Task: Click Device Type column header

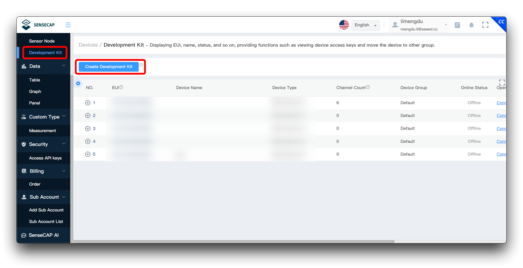Action: point(284,88)
